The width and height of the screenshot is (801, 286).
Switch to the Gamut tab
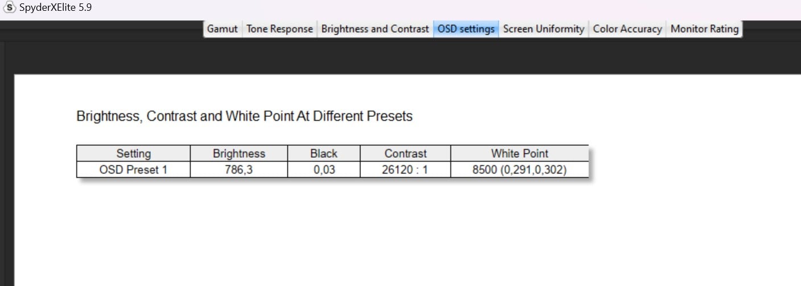223,29
